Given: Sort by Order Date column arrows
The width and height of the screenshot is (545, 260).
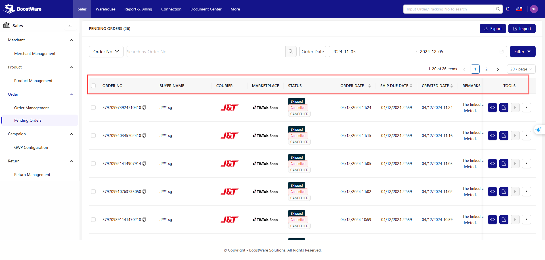Looking at the screenshot, I should pos(370,86).
